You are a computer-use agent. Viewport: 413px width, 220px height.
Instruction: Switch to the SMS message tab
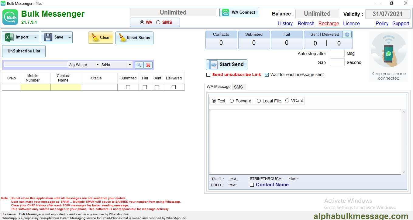pos(239,87)
